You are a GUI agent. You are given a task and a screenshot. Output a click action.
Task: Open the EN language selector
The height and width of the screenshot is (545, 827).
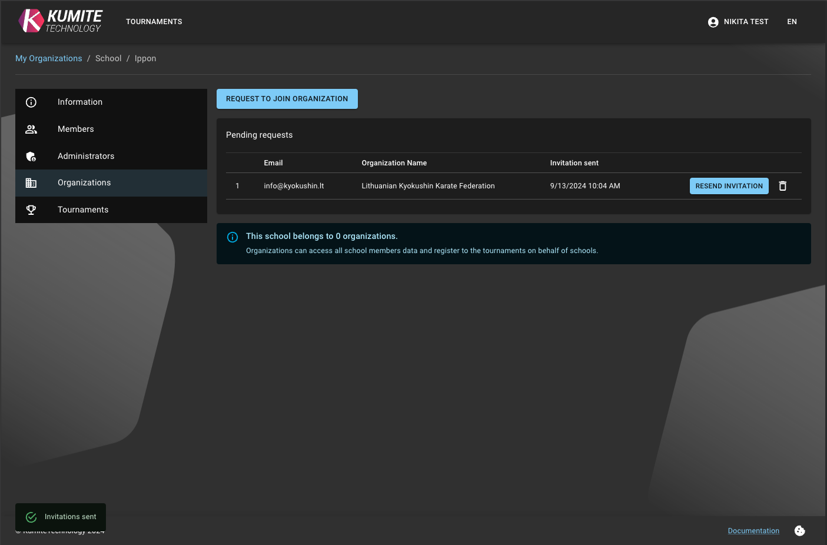point(792,22)
